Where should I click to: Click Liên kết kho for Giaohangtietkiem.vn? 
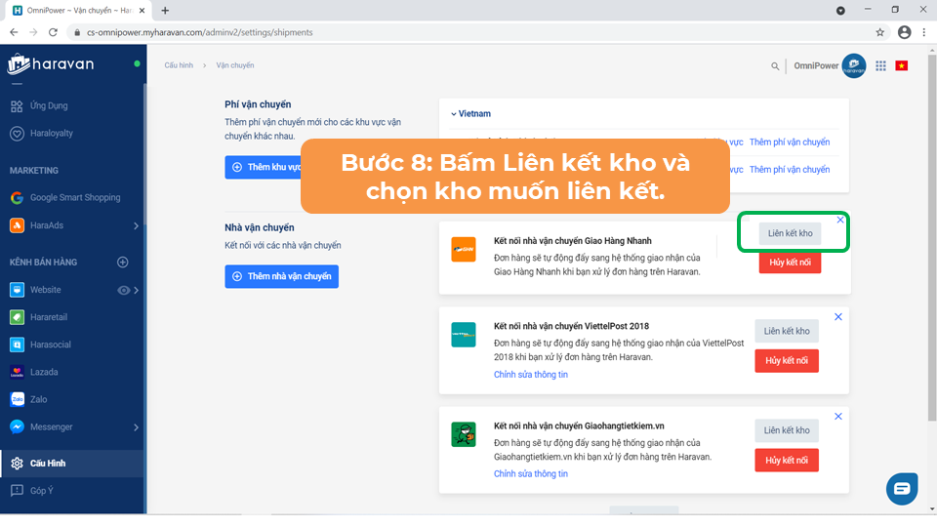pos(787,430)
